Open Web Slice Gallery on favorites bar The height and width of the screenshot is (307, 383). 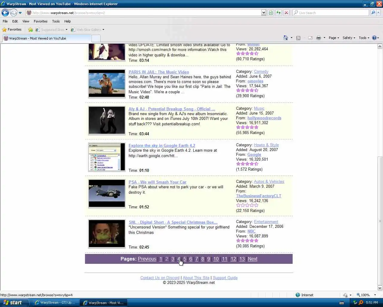pyautogui.click(x=87, y=30)
